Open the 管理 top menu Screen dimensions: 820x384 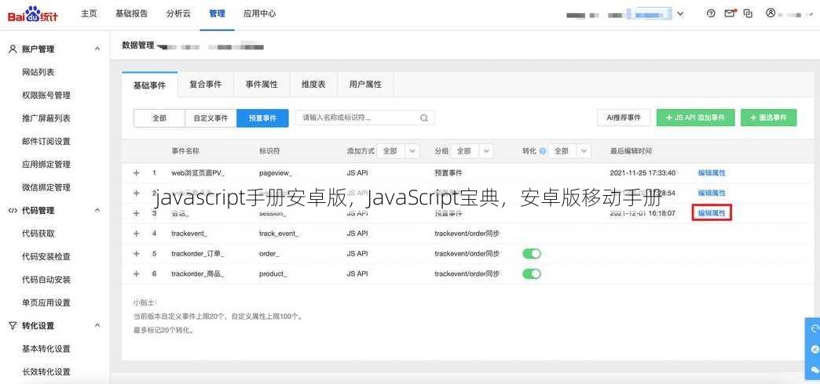tap(217, 13)
